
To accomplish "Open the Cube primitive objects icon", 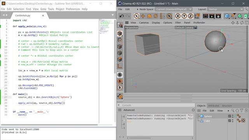I will pos(227,16).
